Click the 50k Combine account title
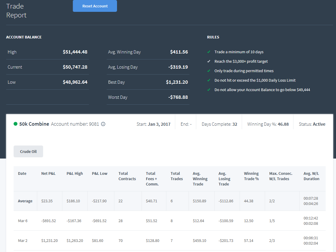This screenshot has height=252, width=336. coord(34,124)
